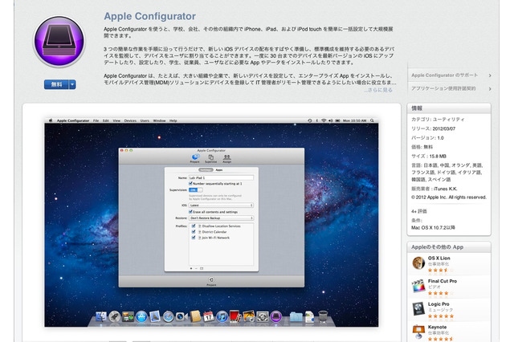Image resolution: width=514 pixels, height=342 pixels.
Task: Uncheck the Disallow Location Services profile
Action: tap(194, 226)
